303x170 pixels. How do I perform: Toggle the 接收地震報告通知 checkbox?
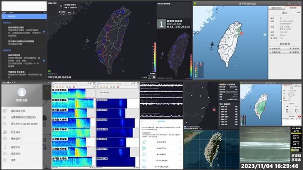click(x=44, y=32)
